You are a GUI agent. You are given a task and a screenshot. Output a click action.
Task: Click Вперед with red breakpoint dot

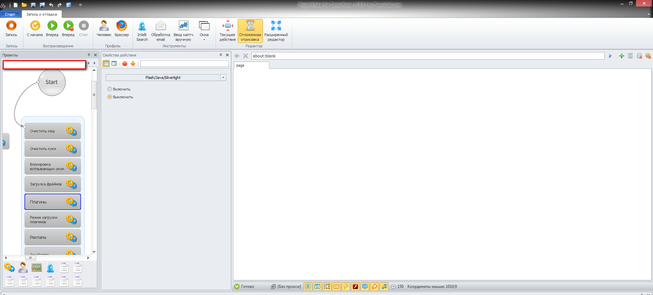(68, 29)
